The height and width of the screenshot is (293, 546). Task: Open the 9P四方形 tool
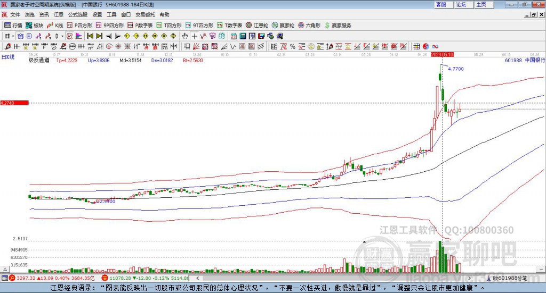pos(110,26)
